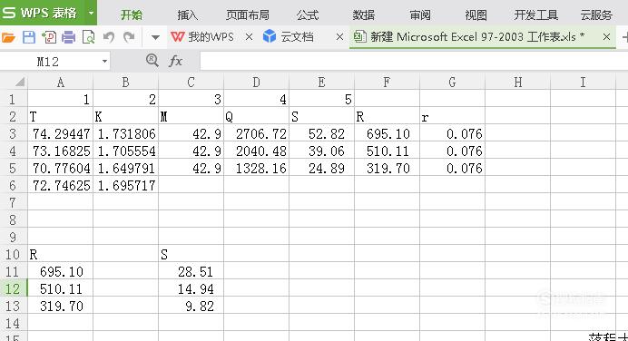Click cell containing 2706.72
Image resolution: width=628 pixels, height=341 pixels.
(x=256, y=133)
